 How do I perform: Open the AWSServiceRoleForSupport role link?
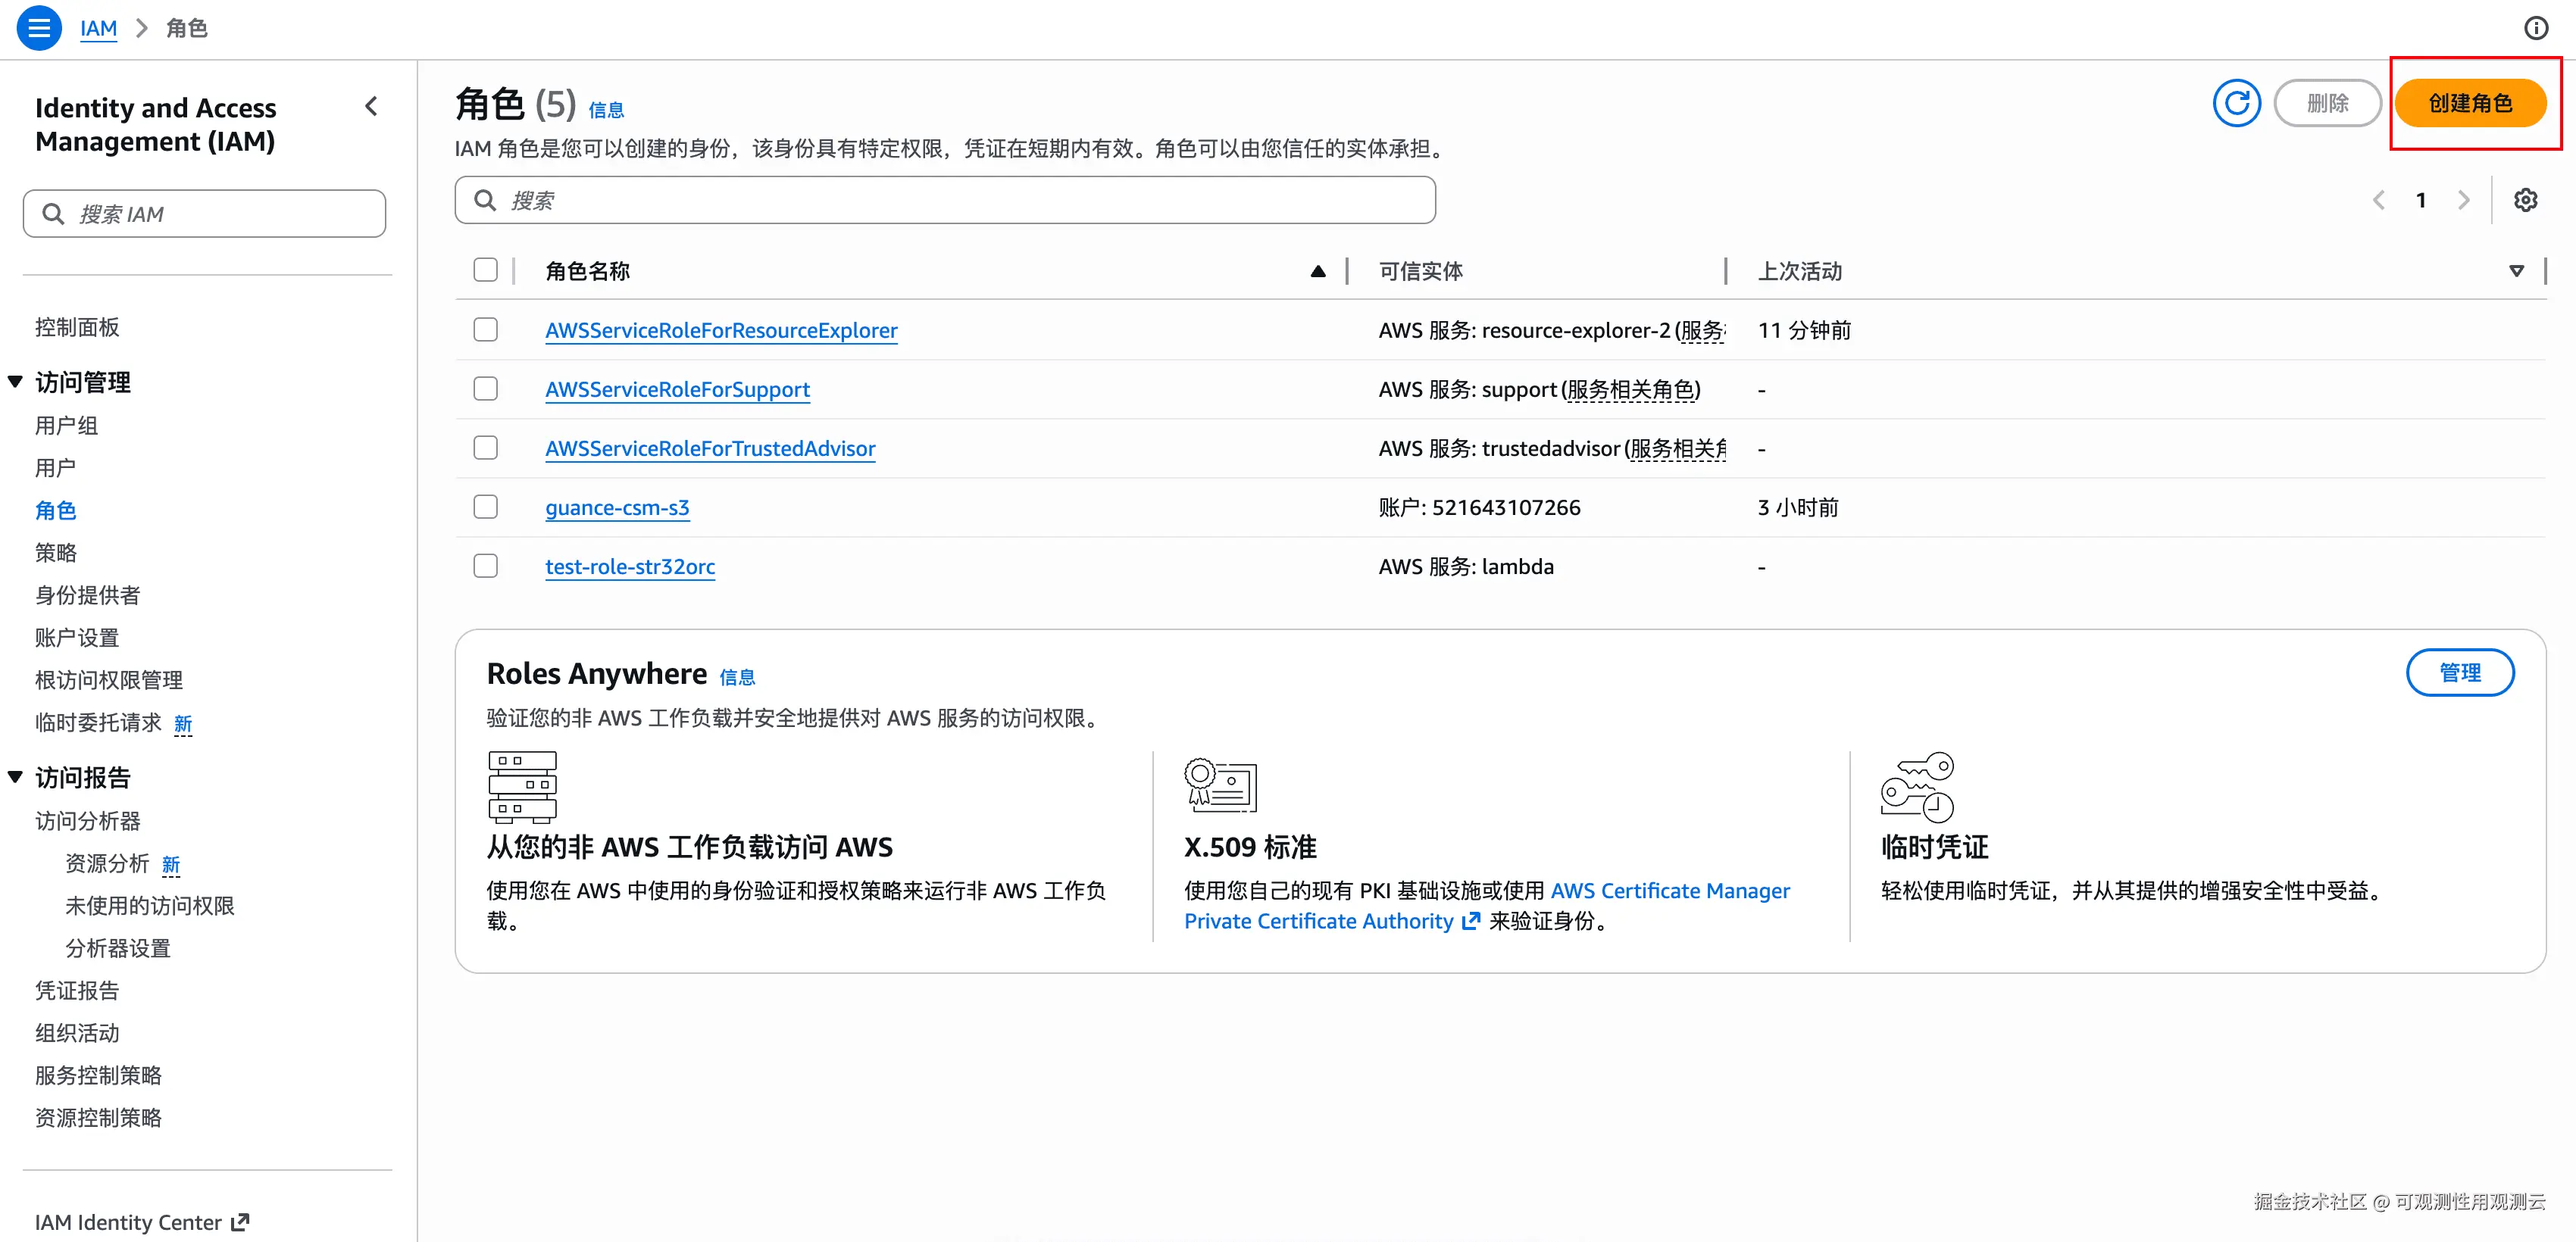tap(677, 390)
